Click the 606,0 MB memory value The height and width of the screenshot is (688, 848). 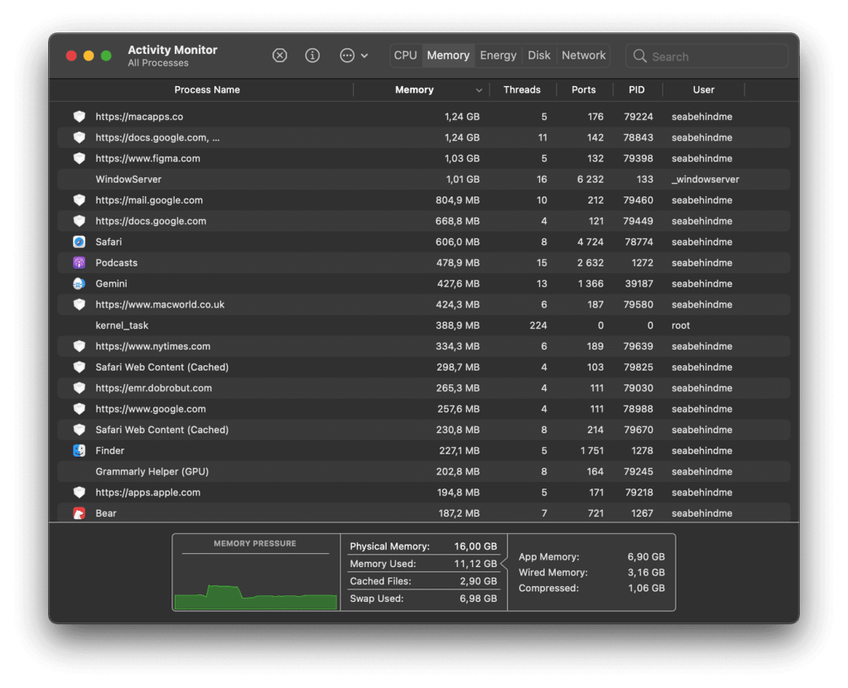click(x=457, y=242)
